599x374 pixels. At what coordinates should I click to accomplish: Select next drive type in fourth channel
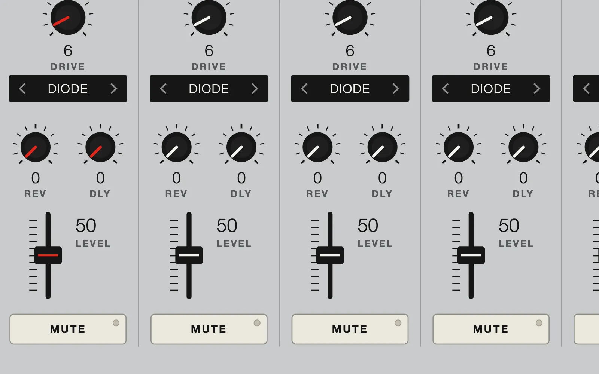coord(536,89)
